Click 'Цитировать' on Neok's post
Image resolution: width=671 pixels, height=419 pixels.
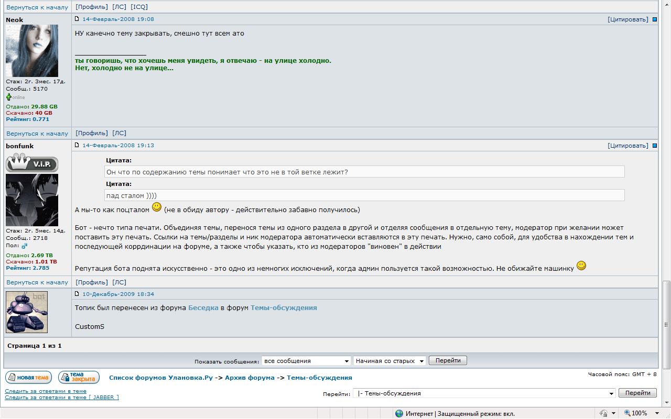(x=628, y=19)
